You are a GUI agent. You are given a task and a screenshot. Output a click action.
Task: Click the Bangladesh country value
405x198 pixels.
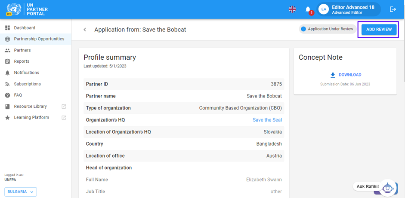click(x=269, y=144)
